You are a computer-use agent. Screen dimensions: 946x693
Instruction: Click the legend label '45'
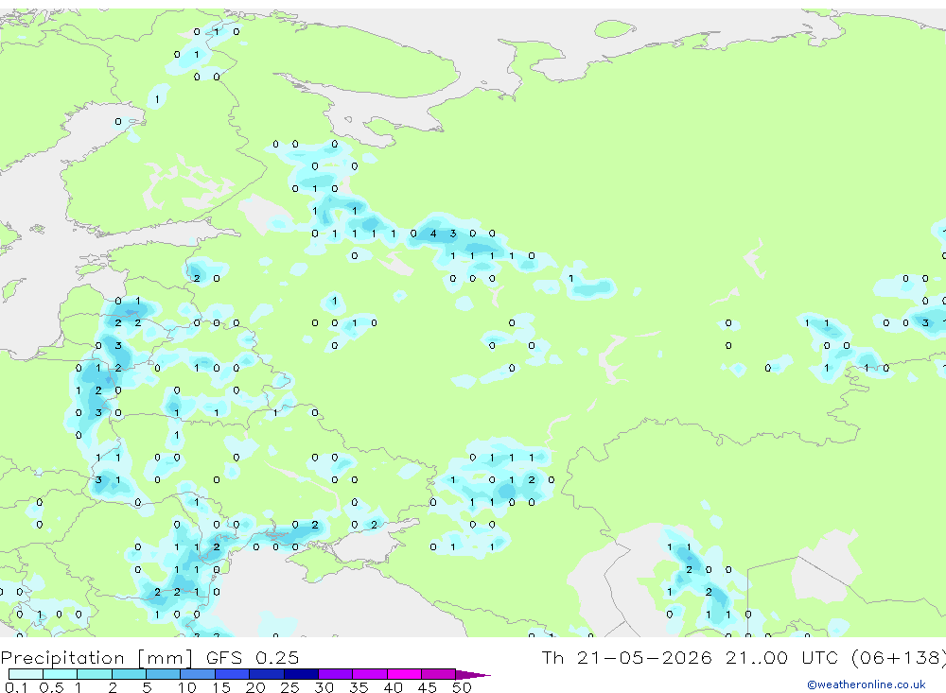click(x=428, y=687)
